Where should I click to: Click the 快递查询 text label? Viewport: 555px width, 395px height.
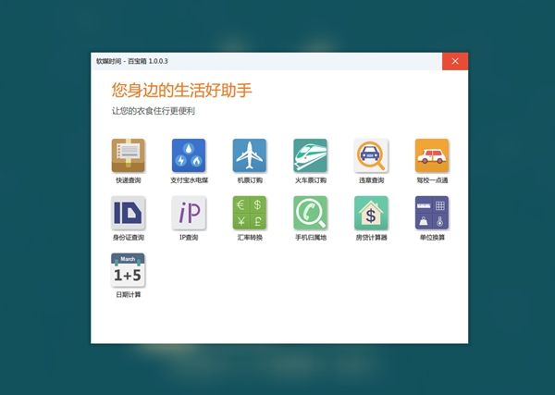129,180
